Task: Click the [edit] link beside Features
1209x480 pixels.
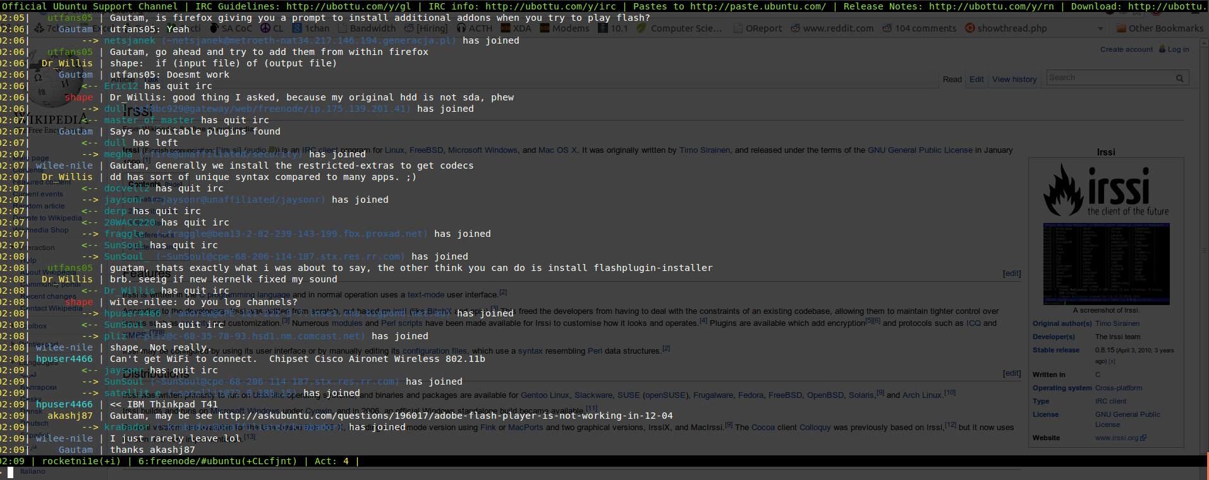Action: pos(1012,273)
